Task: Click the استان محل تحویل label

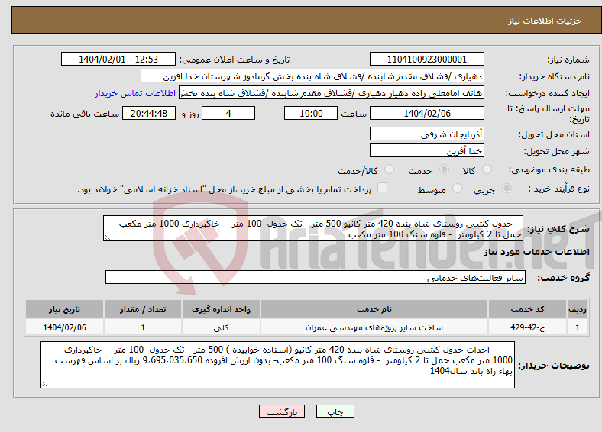Action: [554, 134]
